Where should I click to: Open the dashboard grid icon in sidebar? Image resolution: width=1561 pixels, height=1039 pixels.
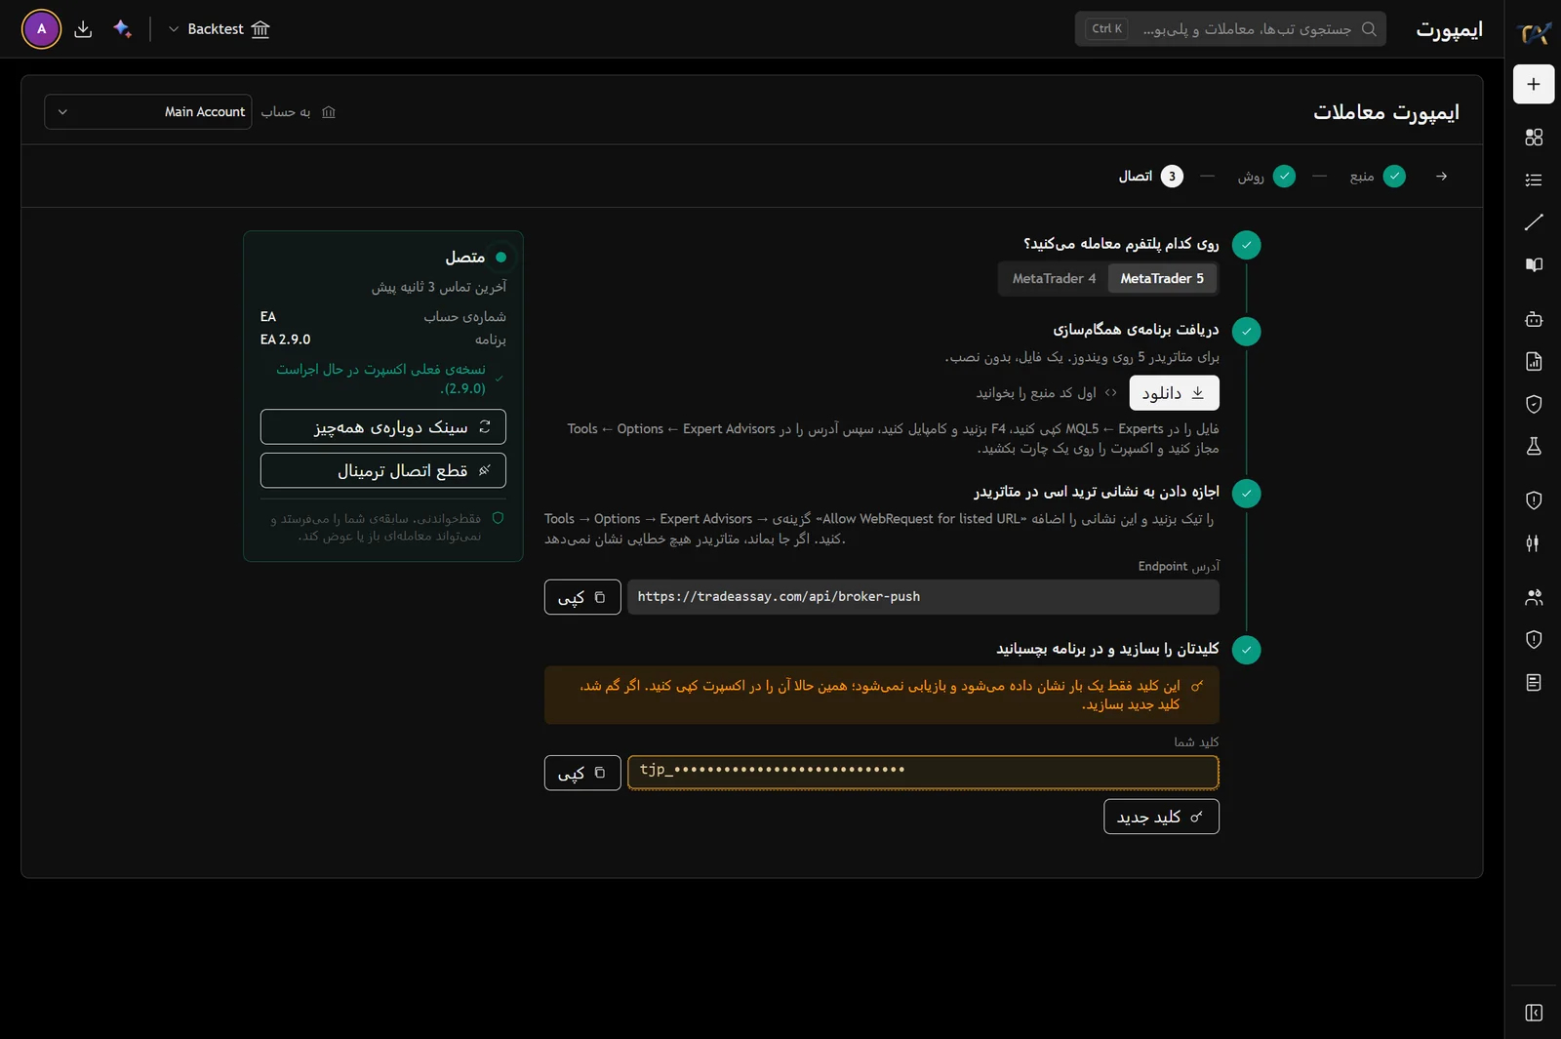1534,138
